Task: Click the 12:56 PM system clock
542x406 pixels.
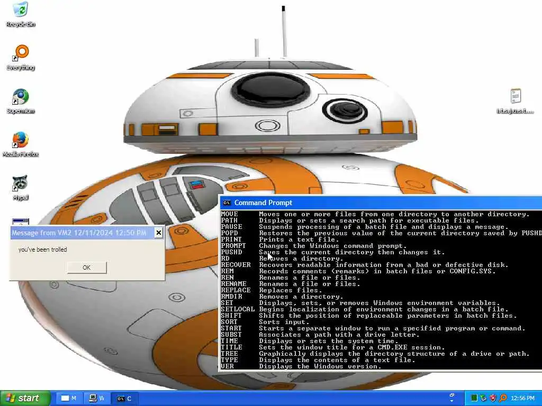Action: [522, 398]
